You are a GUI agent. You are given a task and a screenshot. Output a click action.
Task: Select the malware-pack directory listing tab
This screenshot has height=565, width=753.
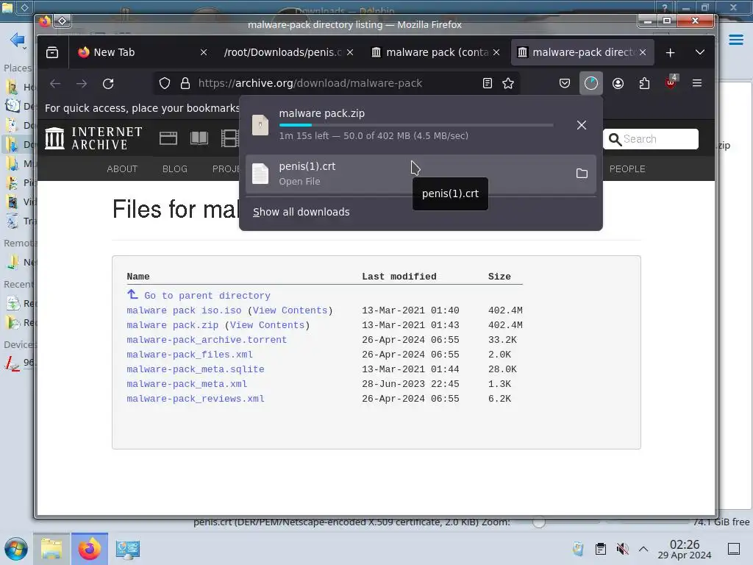tap(582, 52)
